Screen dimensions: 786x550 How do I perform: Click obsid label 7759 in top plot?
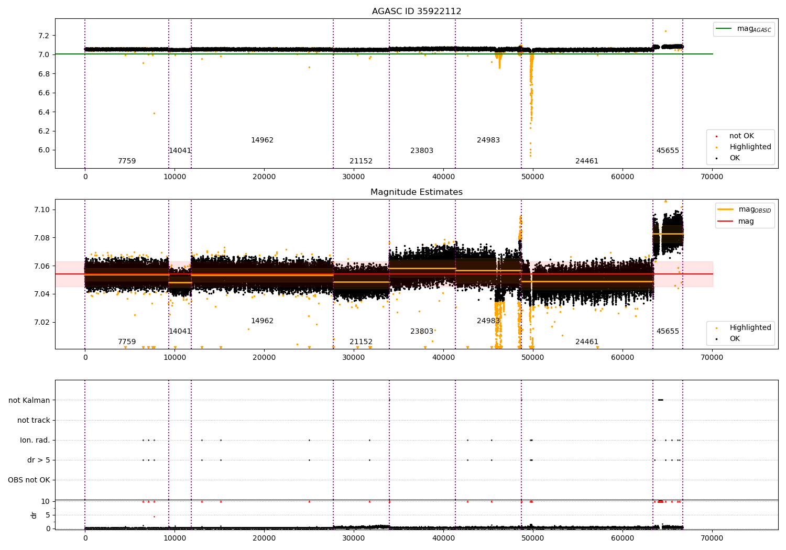(x=127, y=161)
